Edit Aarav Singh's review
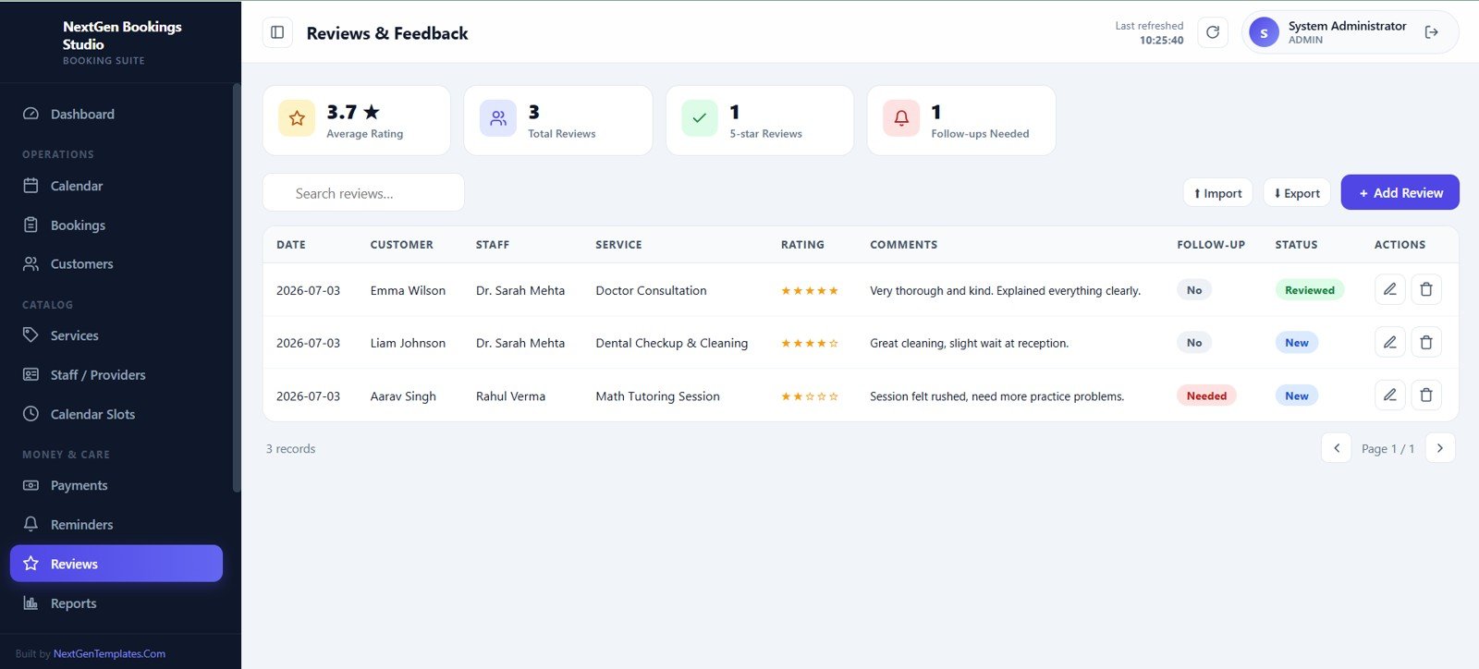 1389,395
